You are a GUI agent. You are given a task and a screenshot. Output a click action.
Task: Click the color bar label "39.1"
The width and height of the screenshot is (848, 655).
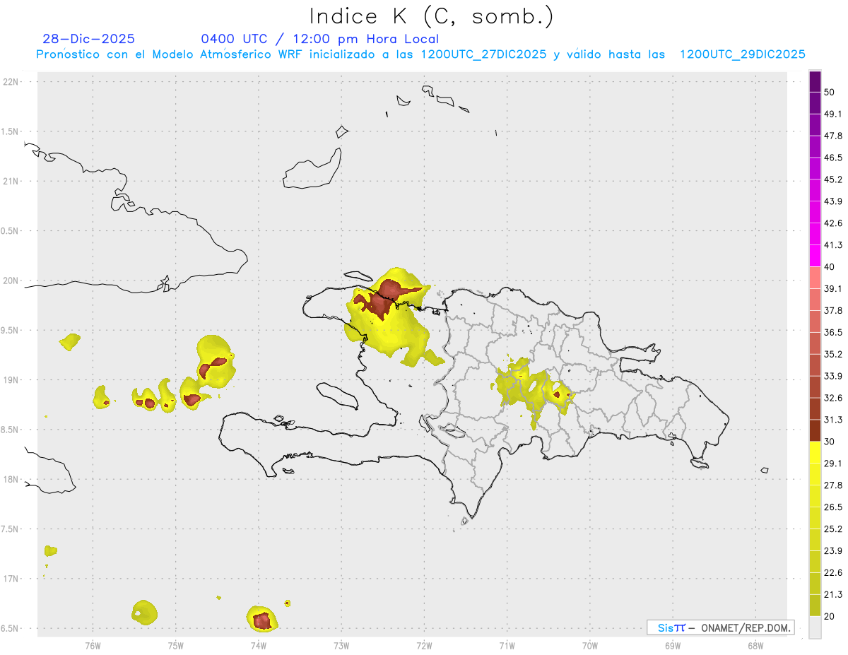(833, 289)
